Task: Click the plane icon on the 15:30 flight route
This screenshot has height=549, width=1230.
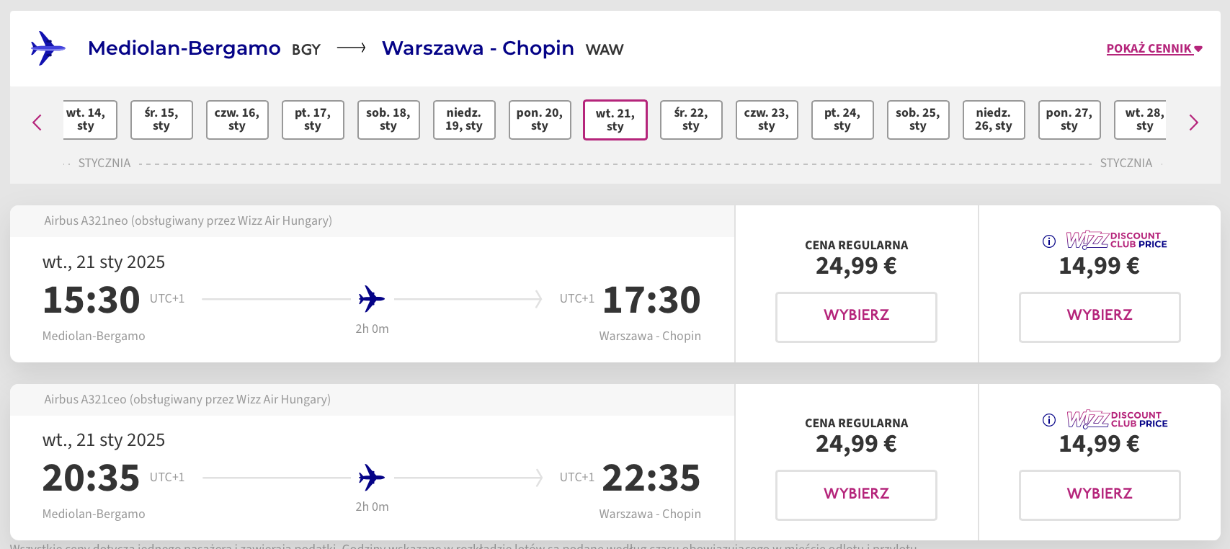Action: point(372,299)
